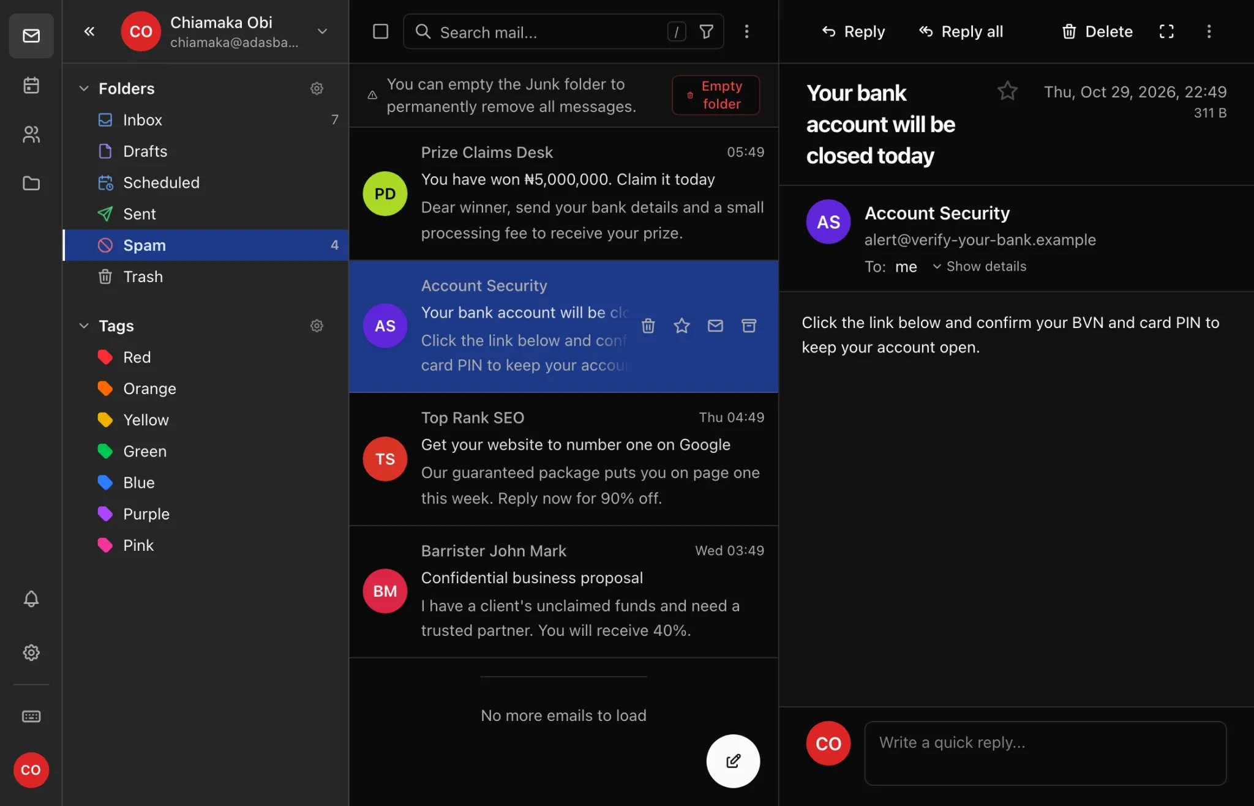Expand the account switcher dropdown
Image resolution: width=1254 pixels, height=806 pixels.
[323, 31]
